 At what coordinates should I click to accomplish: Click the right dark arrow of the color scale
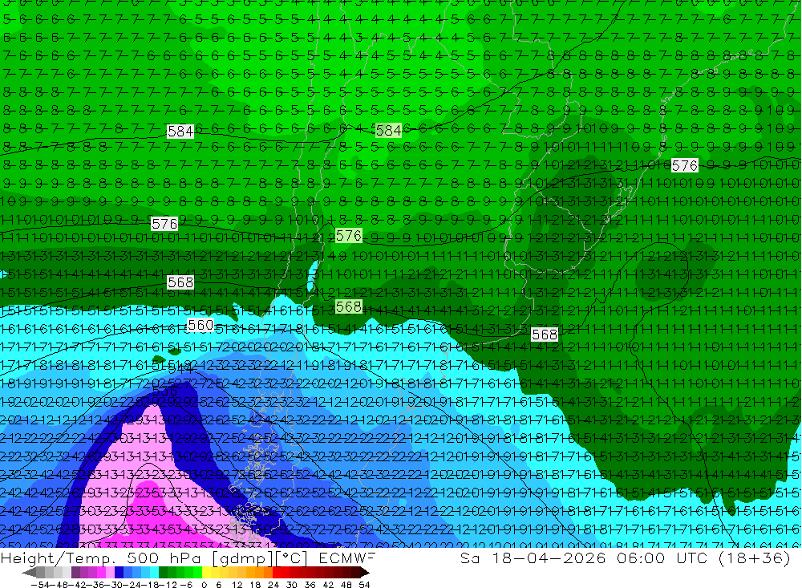pyautogui.click(x=365, y=573)
